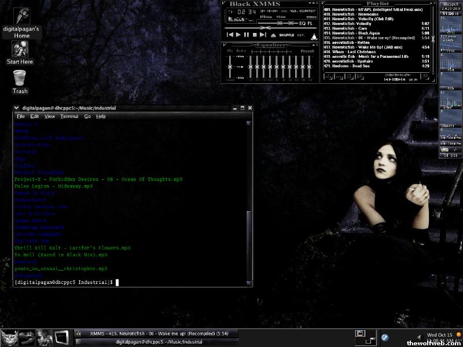This screenshot has width=463, height=347.
Task: Open the Trash desktop icon
Action: (20, 81)
